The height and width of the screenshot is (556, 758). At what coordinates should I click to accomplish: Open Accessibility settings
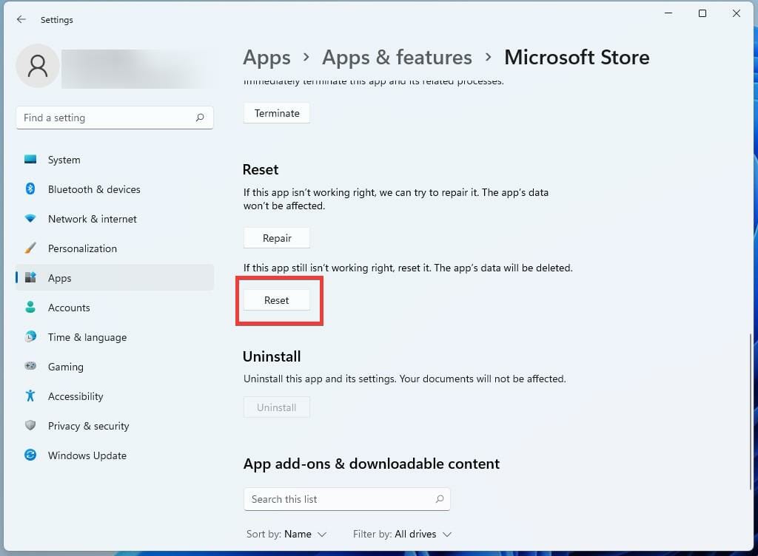(115, 396)
